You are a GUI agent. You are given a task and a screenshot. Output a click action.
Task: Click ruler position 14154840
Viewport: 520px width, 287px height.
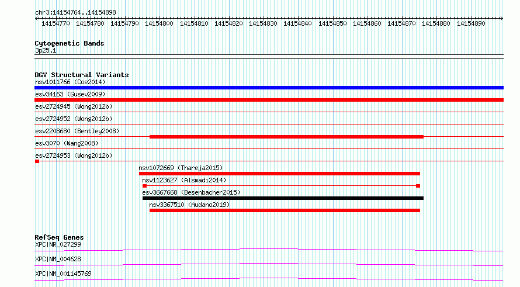(297, 23)
